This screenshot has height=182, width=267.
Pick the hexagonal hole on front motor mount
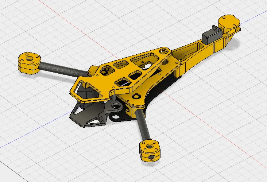(150, 146)
